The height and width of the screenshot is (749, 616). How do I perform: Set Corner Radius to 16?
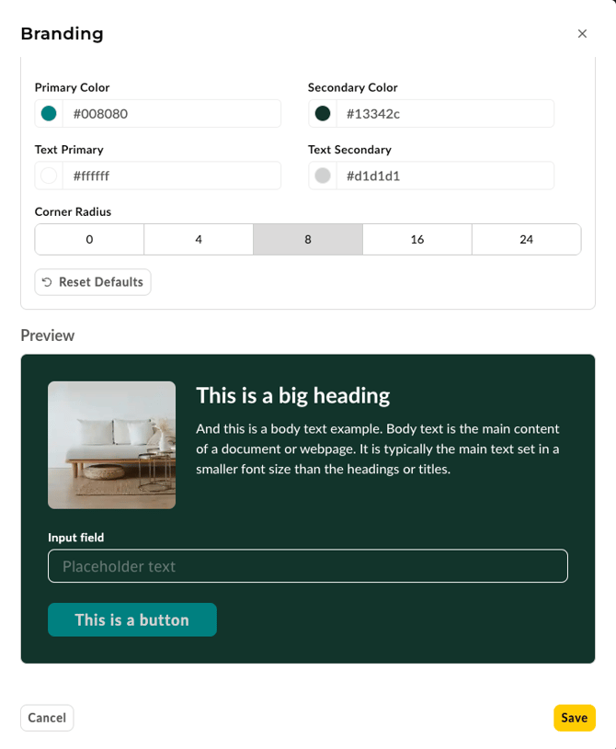pyautogui.click(x=417, y=239)
